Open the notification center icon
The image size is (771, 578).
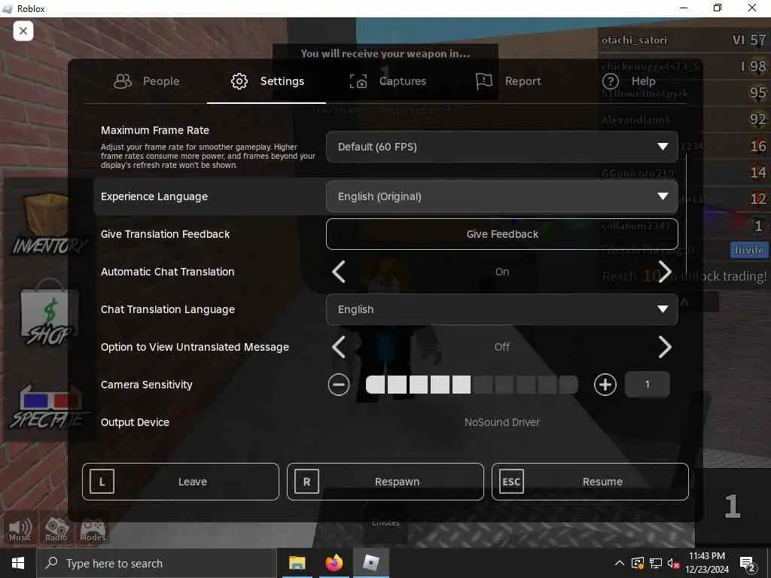[x=748, y=564]
